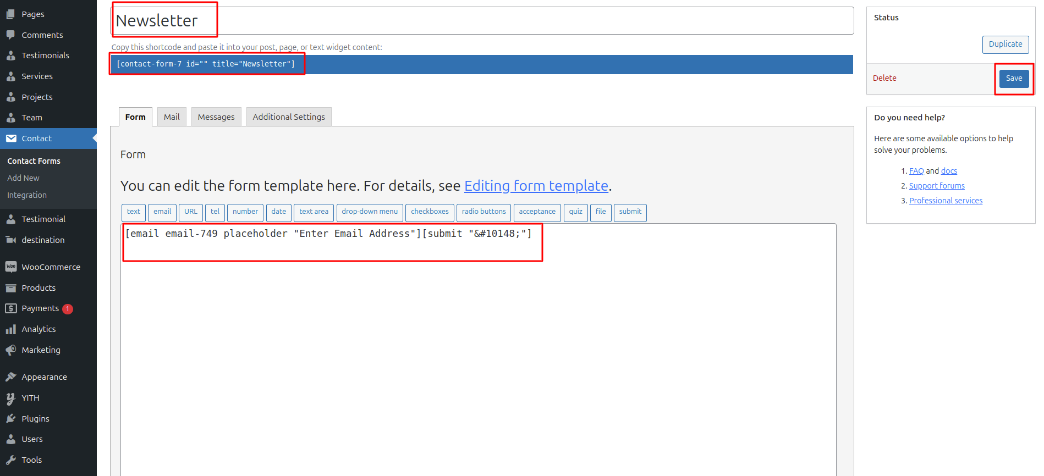Viewport: 1044px width, 476px height.
Task: Click the Tools wrench icon
Action: (10, 460)
